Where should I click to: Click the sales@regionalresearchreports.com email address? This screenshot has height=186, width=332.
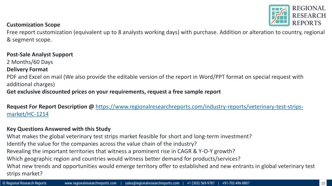click(x=152, y=183)
